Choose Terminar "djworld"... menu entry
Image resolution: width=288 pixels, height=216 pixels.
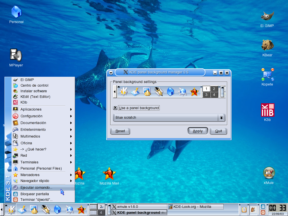pyautogui.click(x=43, y=200)
